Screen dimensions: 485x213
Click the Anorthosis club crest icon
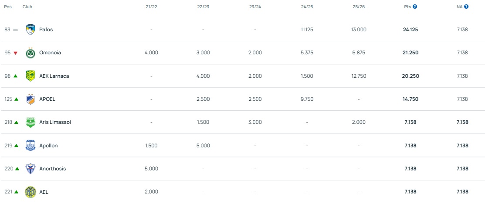(30, 169)
